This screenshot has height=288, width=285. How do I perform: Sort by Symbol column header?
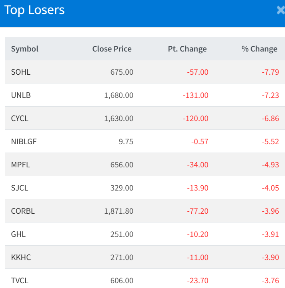click(25, 49)
